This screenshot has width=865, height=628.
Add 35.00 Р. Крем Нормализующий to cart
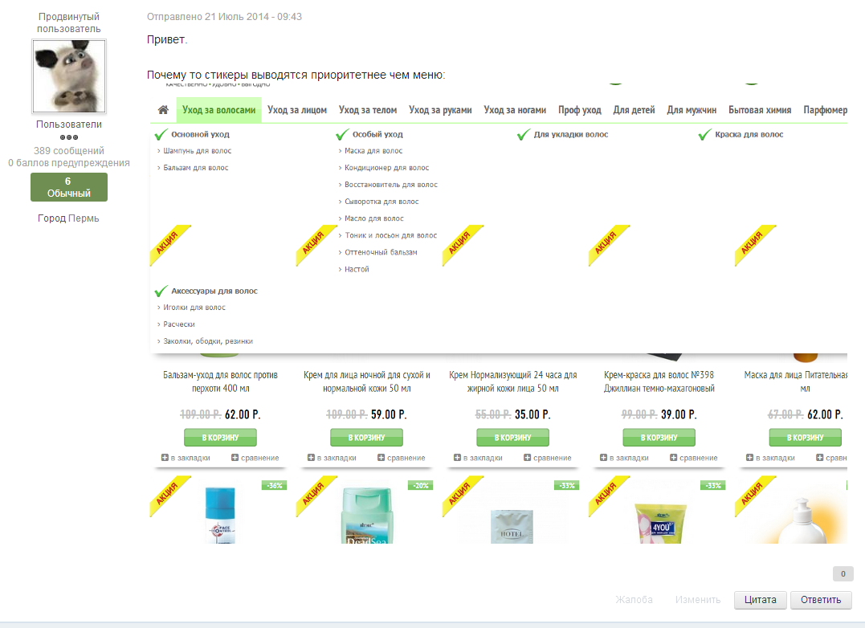click(x=512, y=437)
